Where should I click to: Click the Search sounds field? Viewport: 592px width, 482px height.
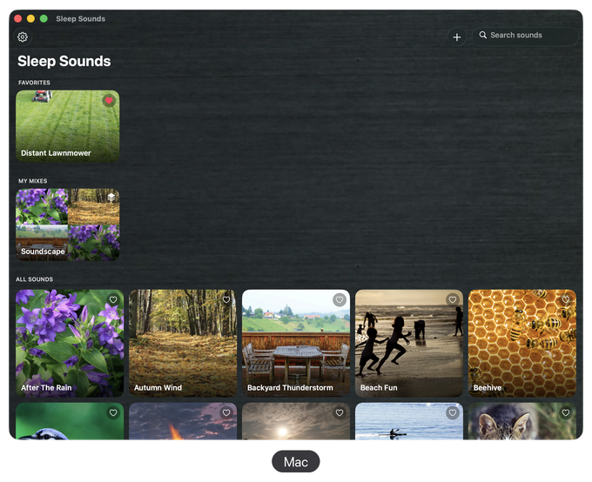525,37
